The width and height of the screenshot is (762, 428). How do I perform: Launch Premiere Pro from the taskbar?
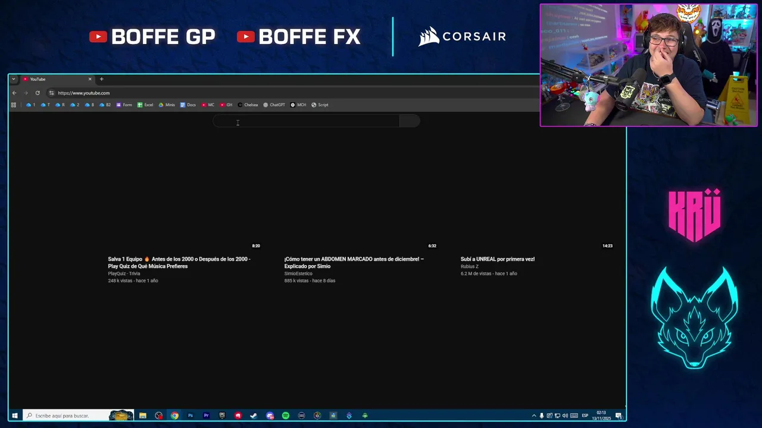pyautogui.click(x=206, y=416)
